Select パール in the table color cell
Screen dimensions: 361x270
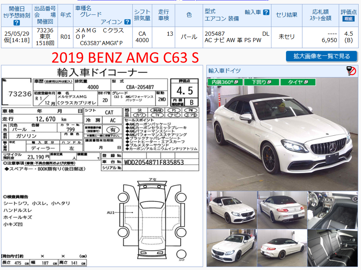pyautogui.click(x=189, y=37)
